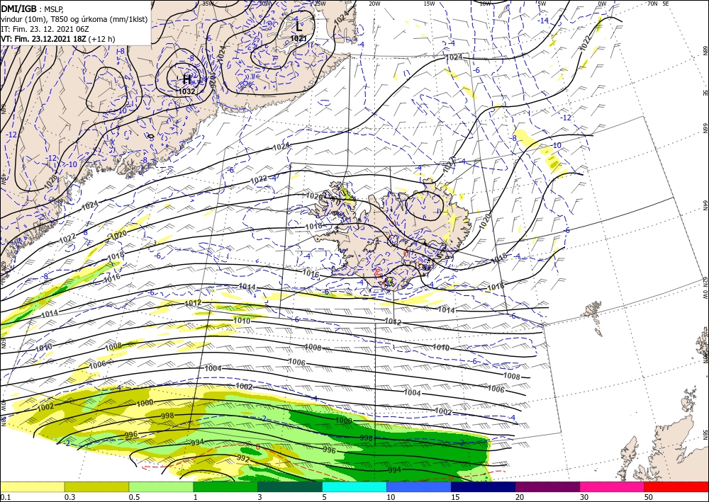709x502 pixels.
Task: Click the "5E" label in the top-right corner
Action: (x=666, y=4)
